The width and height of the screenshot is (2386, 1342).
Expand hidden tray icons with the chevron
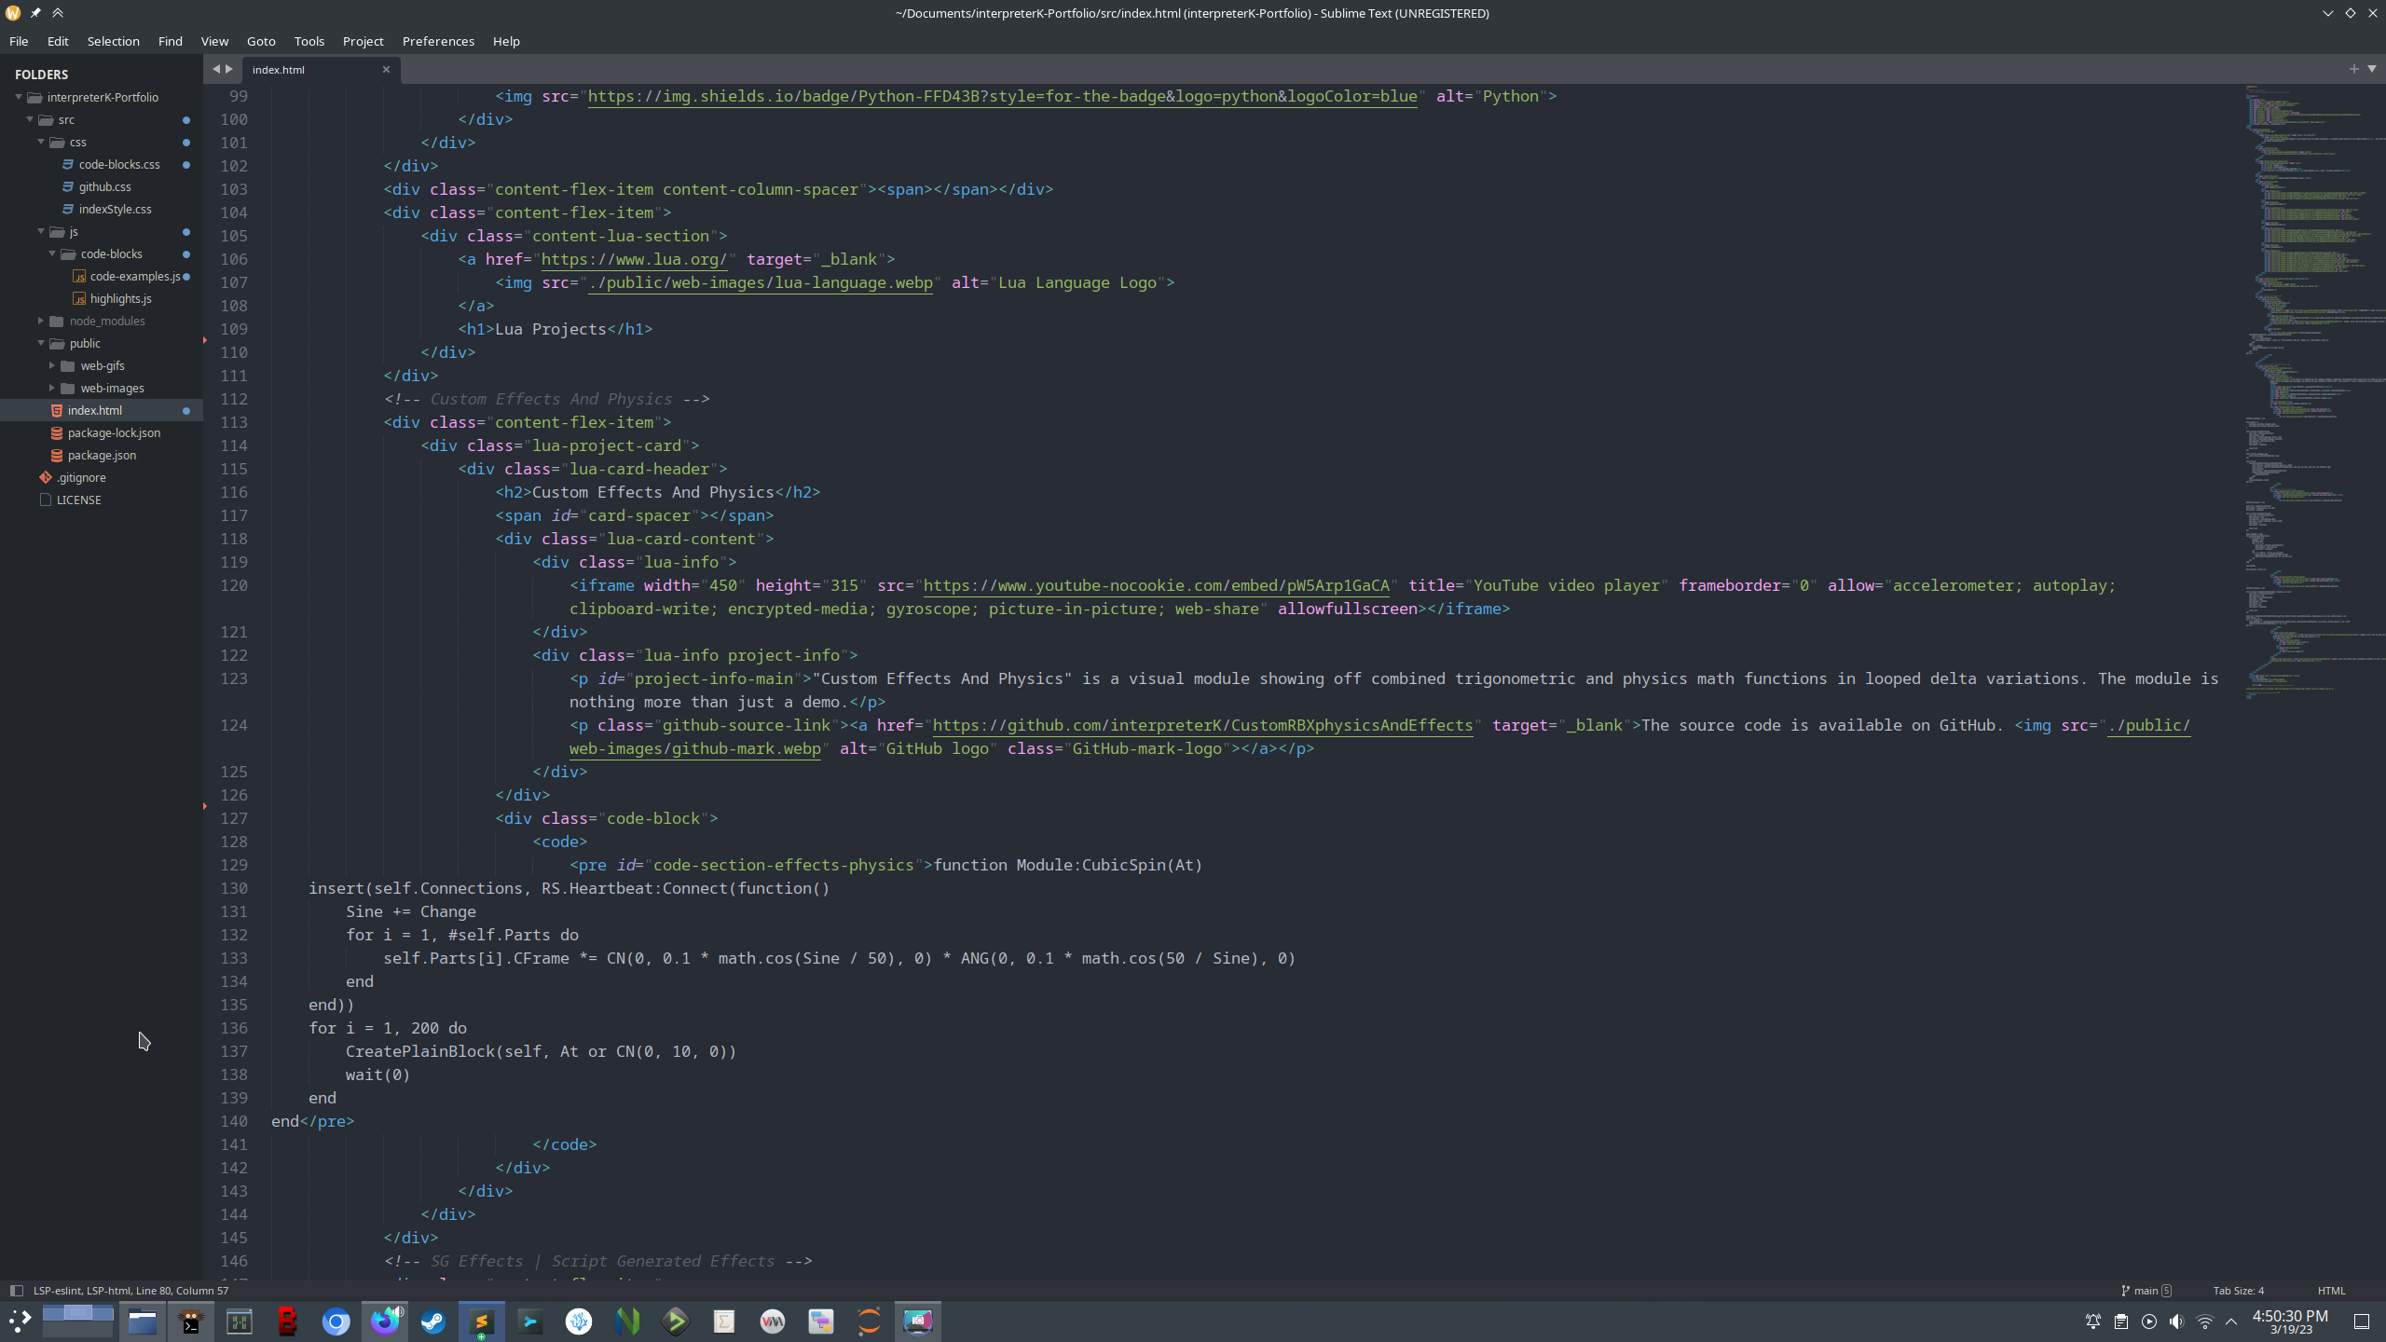tap(2232, 1321)
